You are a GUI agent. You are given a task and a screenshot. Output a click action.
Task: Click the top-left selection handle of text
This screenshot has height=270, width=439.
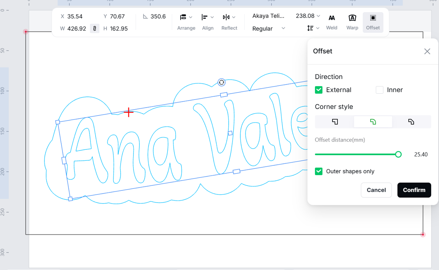[x=58, y=122]
